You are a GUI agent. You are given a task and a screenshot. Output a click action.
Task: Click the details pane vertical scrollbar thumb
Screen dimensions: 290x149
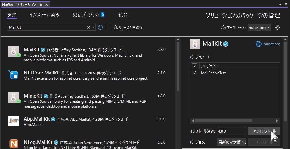click(285, 81)
